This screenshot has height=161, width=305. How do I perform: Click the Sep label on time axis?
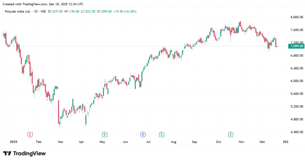click(194, 142)
